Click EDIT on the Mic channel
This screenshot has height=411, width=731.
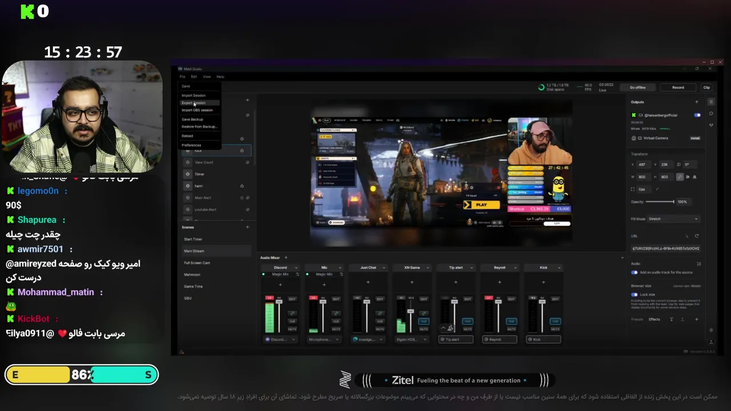(x=336, y=299)
